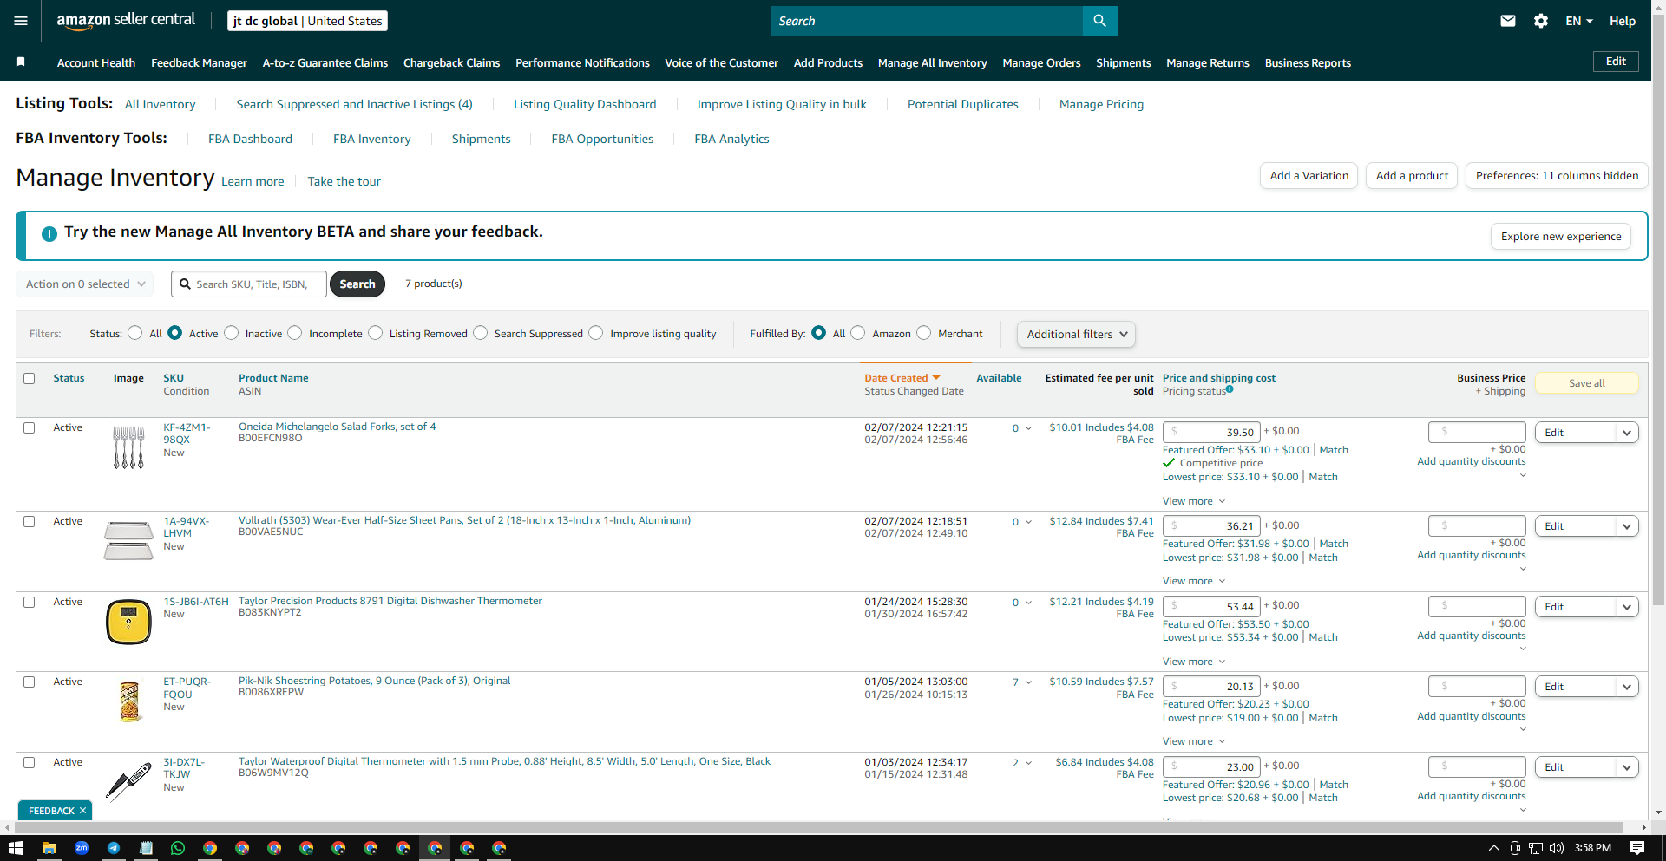Screen dimensions: 1666x861
Task: Close the FEEDBACK tab
Action: click(x=82, y=811)
